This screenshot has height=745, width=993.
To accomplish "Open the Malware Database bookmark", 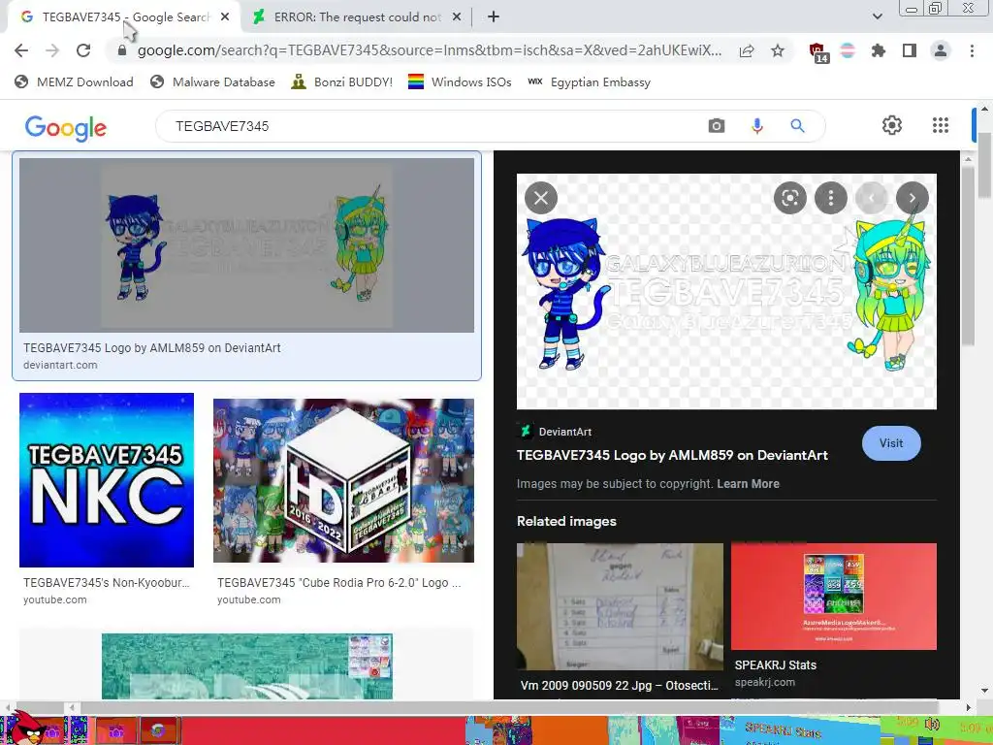I will click(x=212, y=81).
